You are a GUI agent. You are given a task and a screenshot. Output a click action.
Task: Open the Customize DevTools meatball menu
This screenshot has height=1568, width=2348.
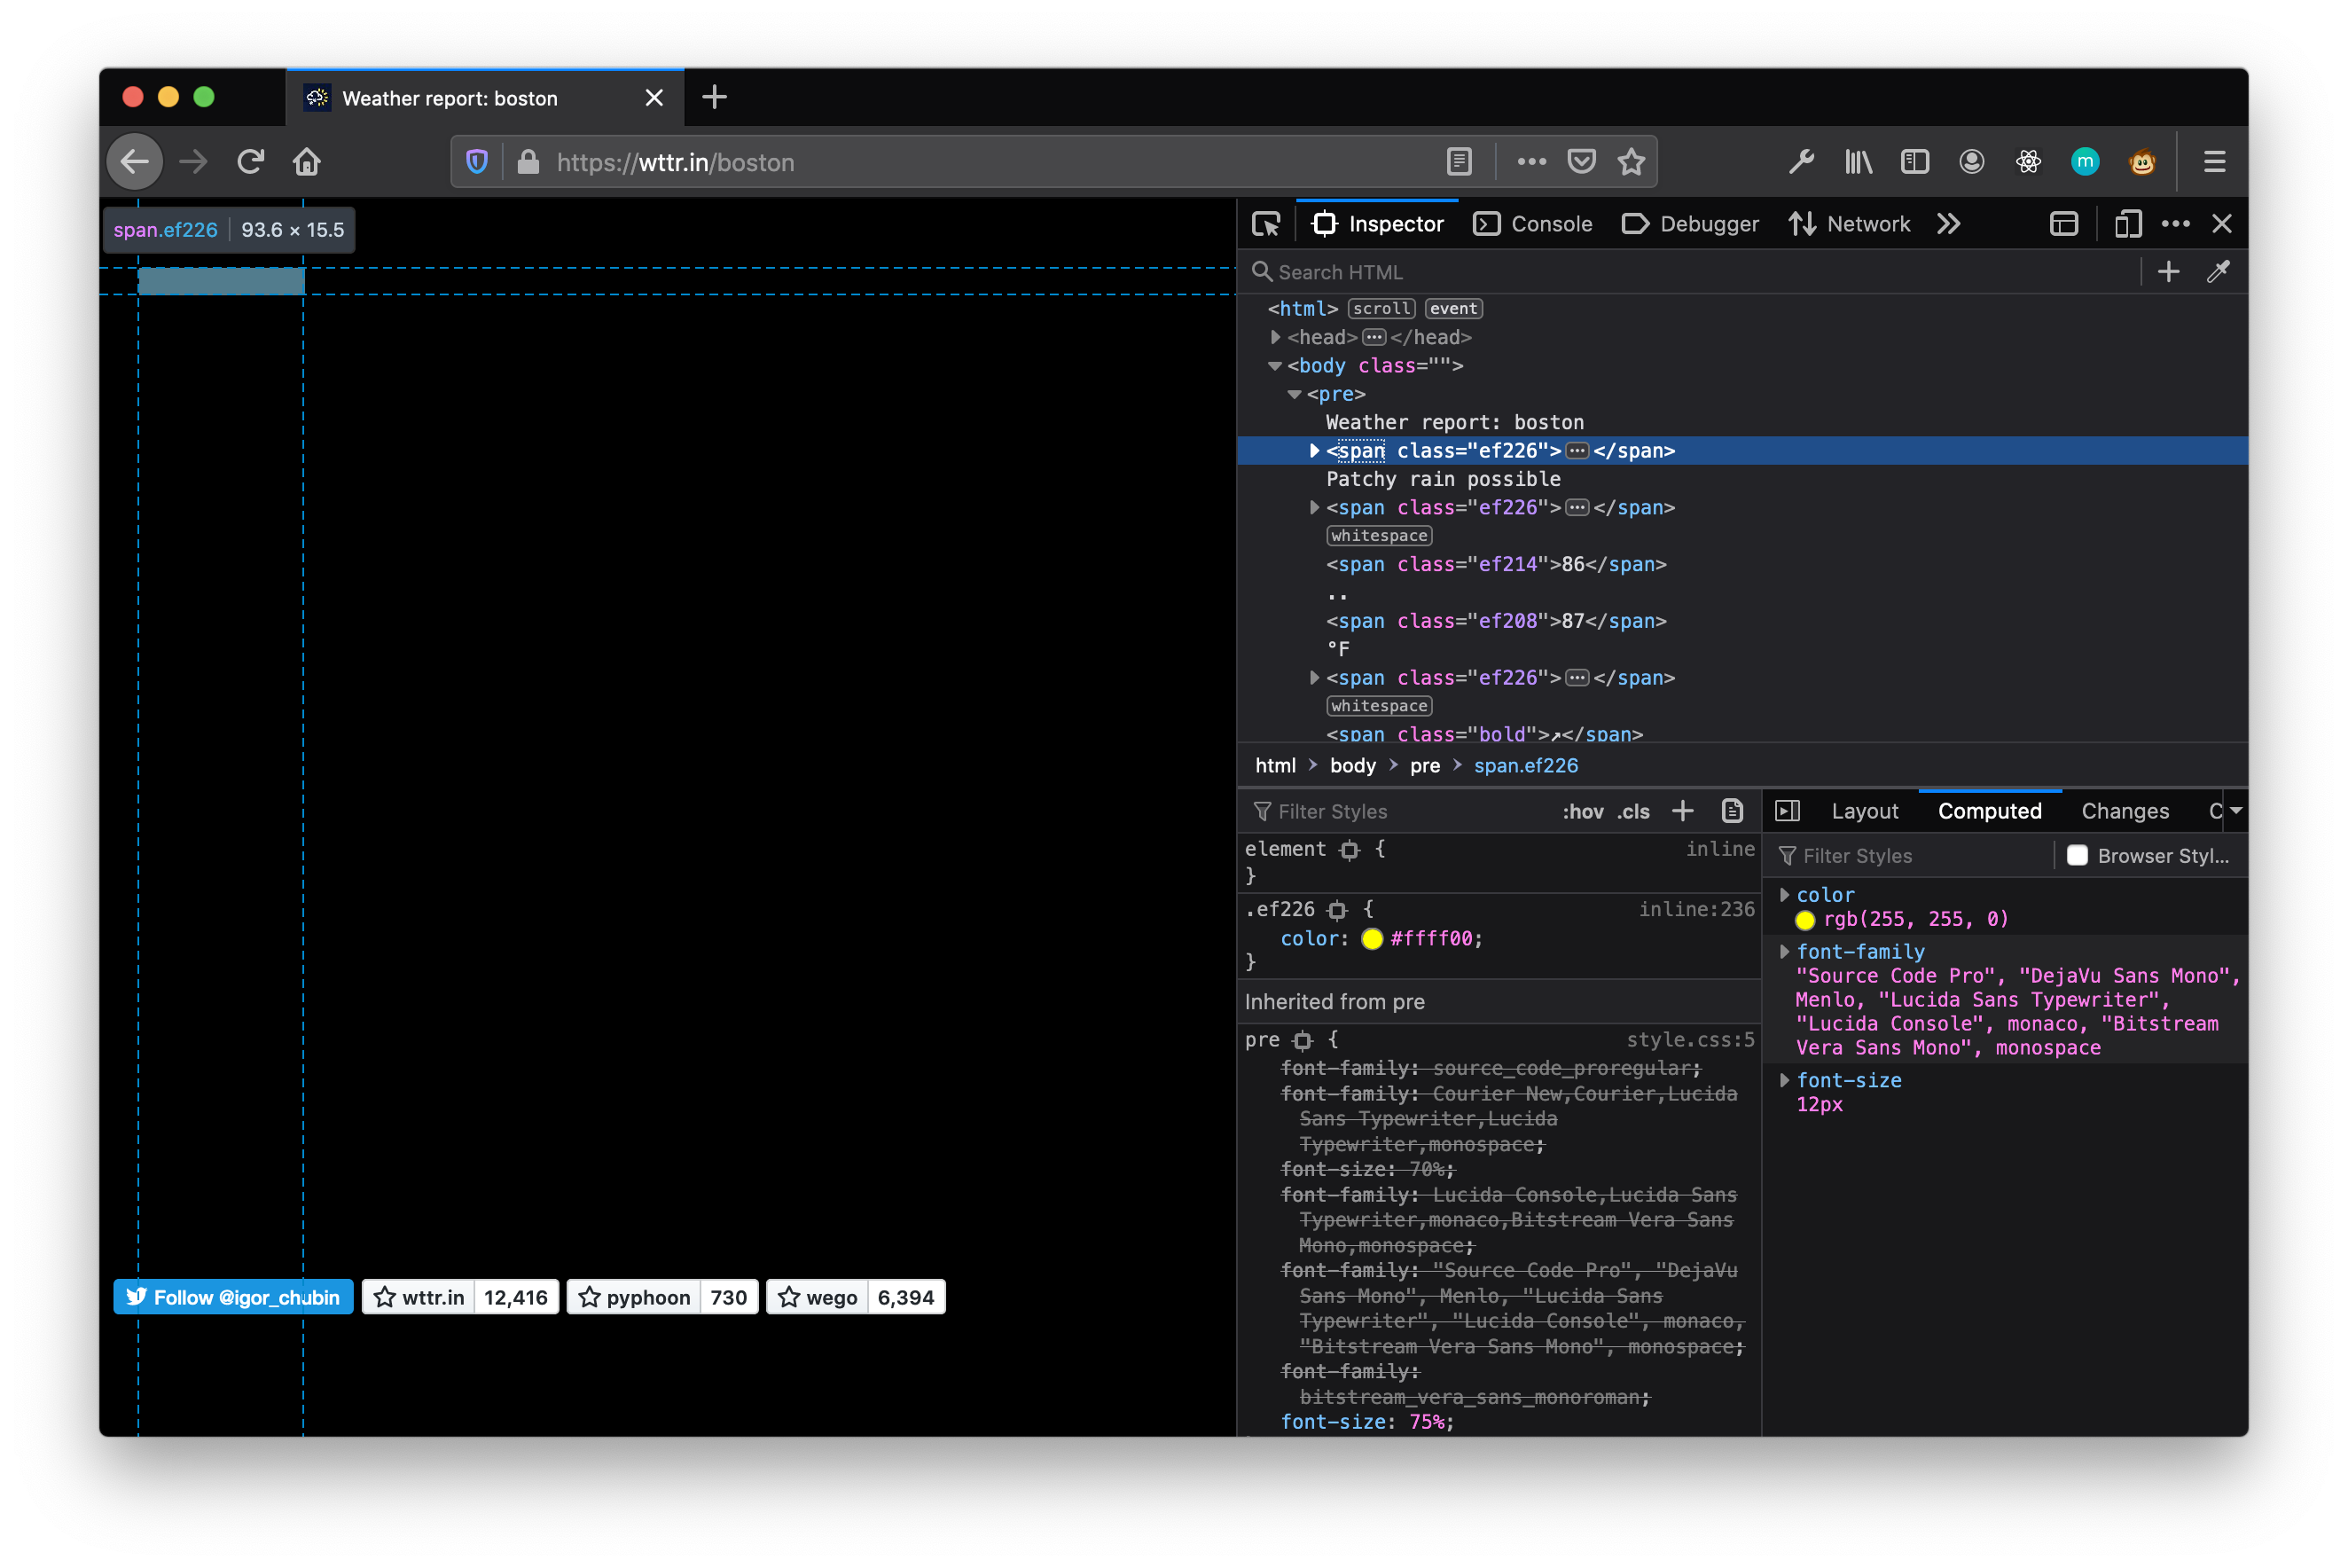click(x=2176, y=223)
